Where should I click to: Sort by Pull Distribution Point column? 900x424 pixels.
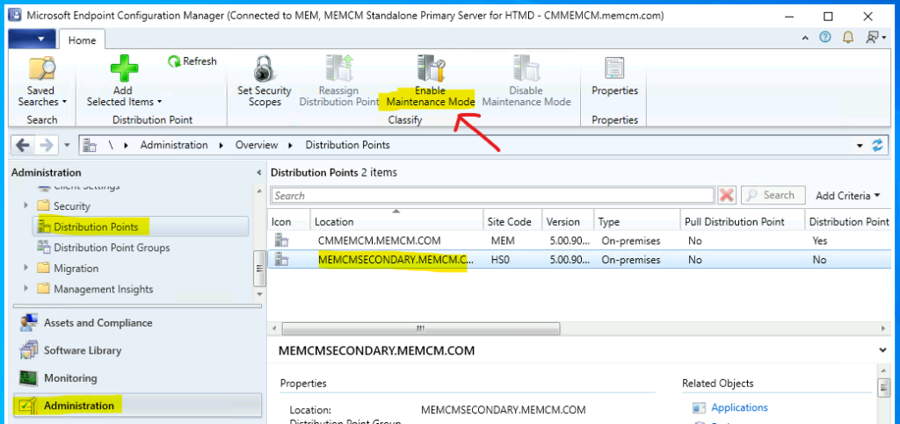742,222
